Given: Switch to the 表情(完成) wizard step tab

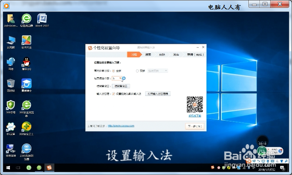Looking at the screenshot, I should coord(195,54).
